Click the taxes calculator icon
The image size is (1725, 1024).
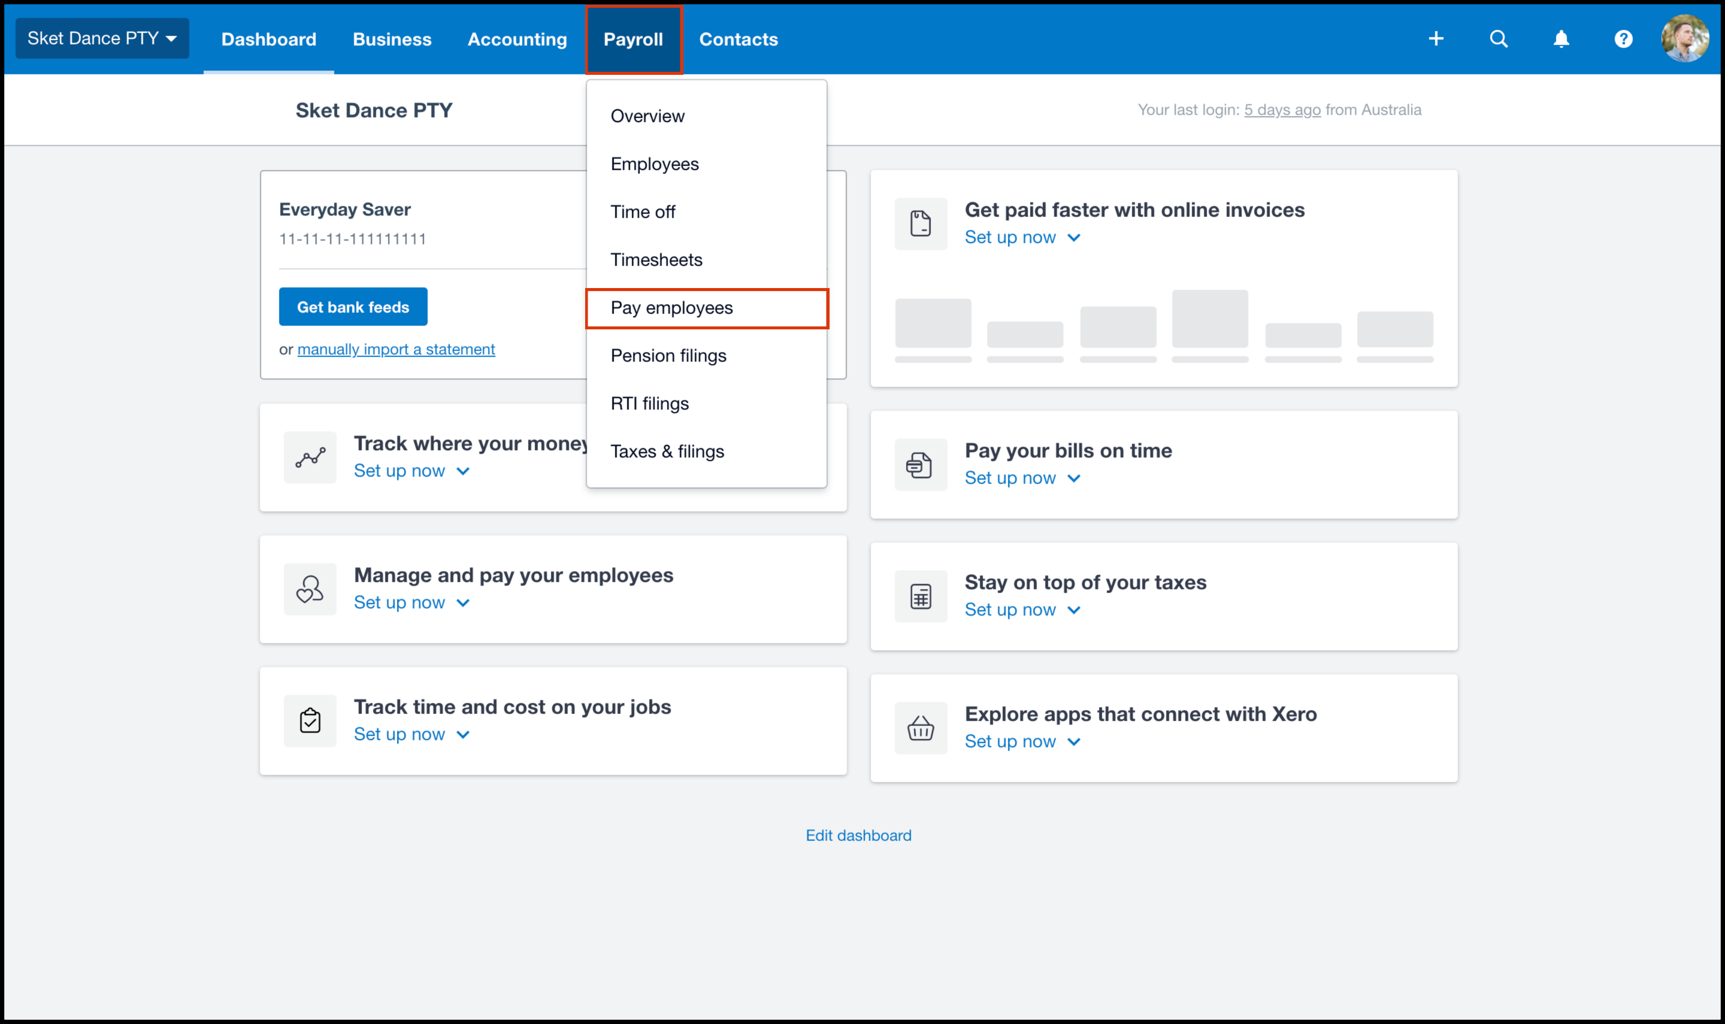921,596
